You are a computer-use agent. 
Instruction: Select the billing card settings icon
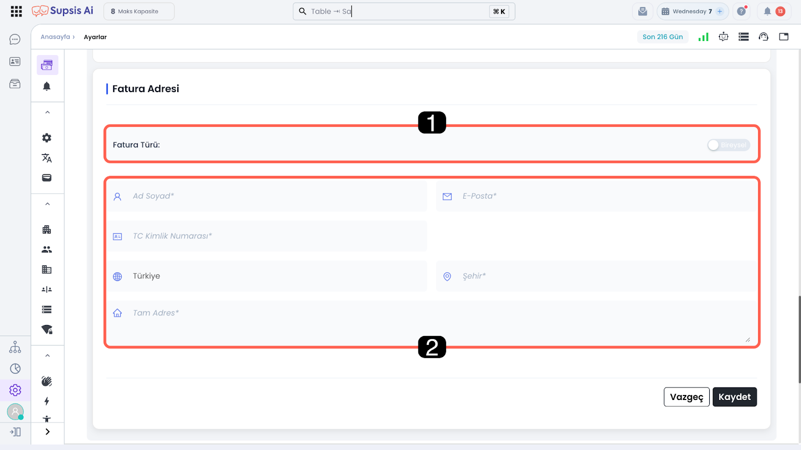click(47, 65)
